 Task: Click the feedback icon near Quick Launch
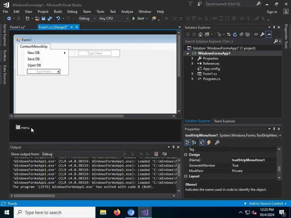tap(200, 4)
